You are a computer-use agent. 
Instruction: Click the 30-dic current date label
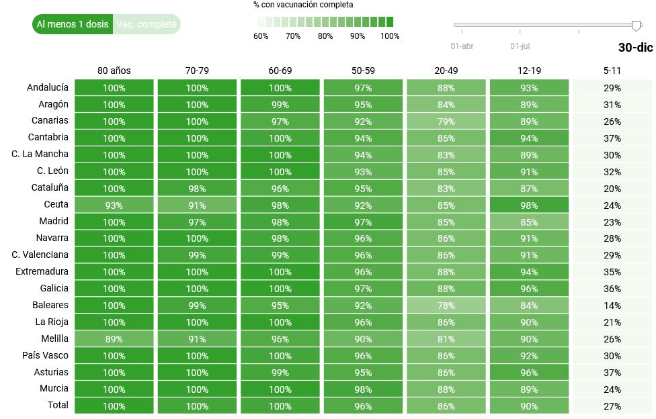point(635,48)
